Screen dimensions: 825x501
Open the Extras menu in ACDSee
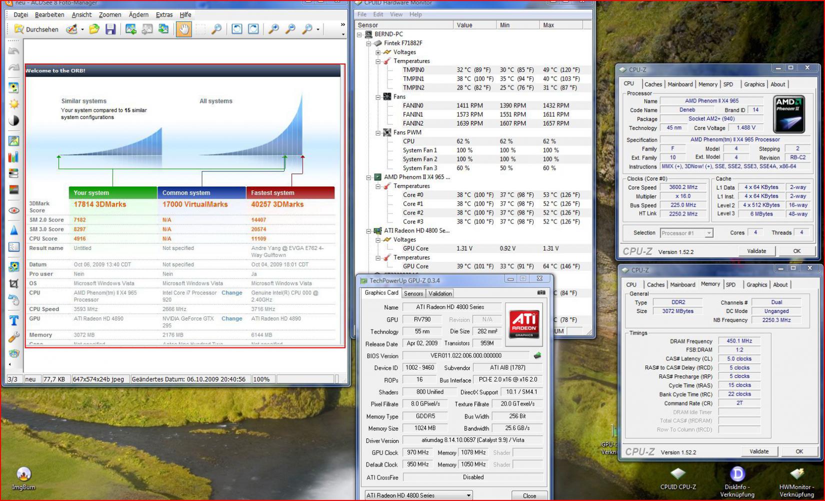pyautogui.click(x=164, y=14)
